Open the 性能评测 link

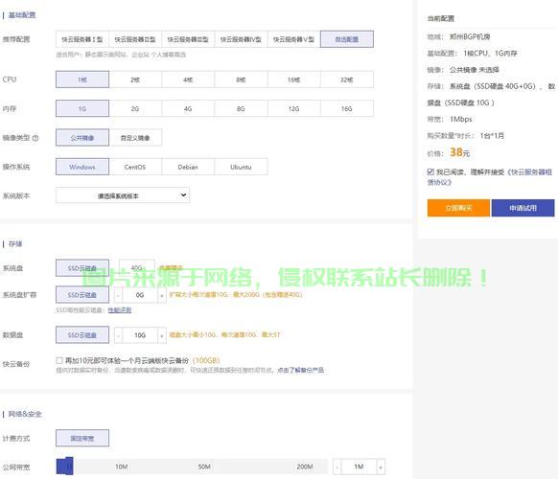pos(120,310)
